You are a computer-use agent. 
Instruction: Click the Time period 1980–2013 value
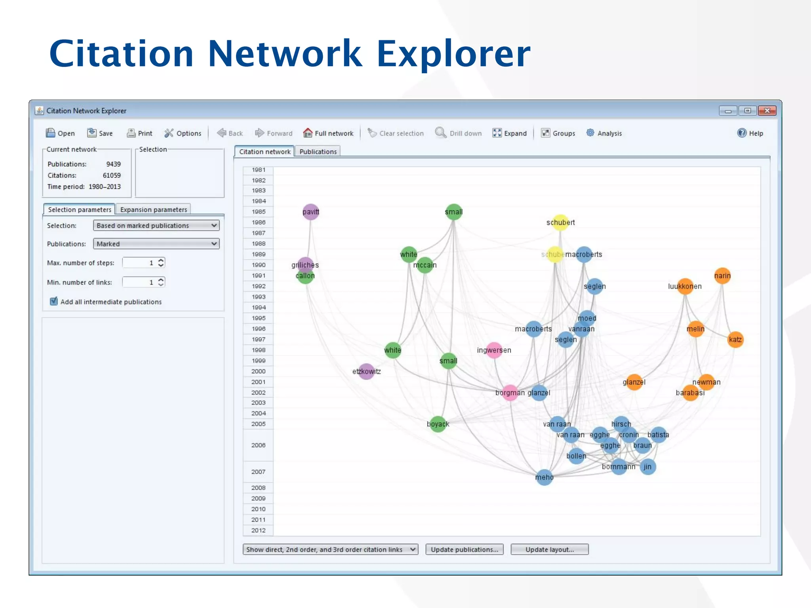[x=105, y=186]
